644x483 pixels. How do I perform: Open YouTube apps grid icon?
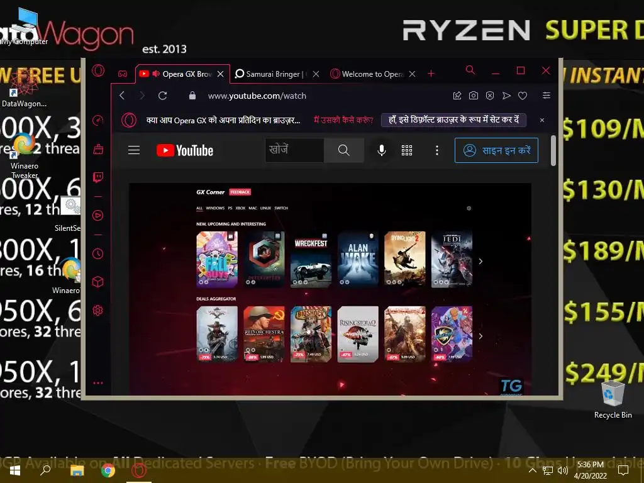[x=407, y=150]
